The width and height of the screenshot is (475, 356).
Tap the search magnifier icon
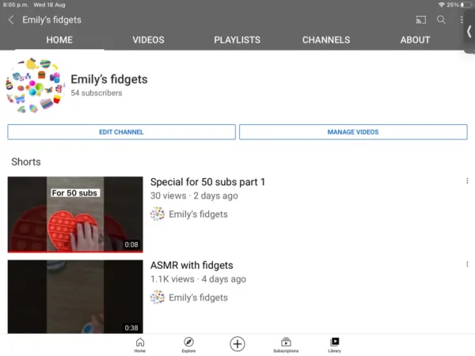[441, 20]
